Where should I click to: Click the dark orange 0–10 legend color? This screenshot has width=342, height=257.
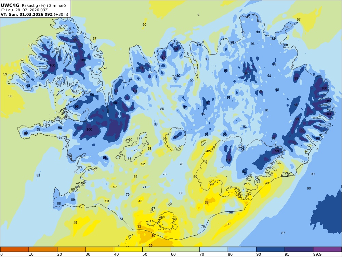tap(14, 249)
